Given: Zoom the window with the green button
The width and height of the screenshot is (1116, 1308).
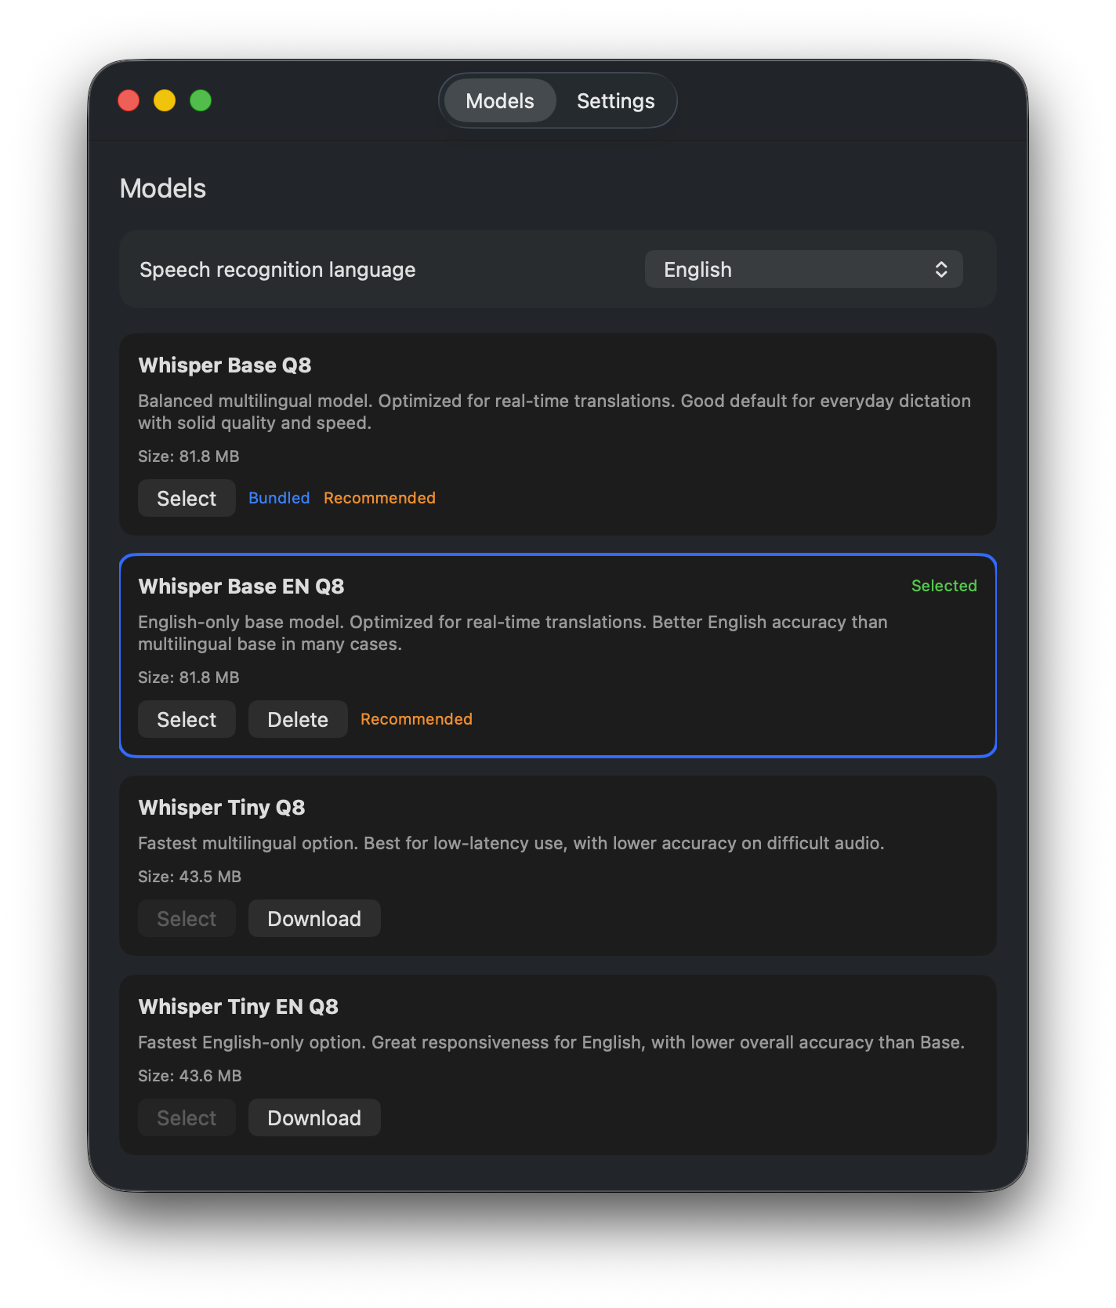Looking at the screenshot, I should coord(201,100).
